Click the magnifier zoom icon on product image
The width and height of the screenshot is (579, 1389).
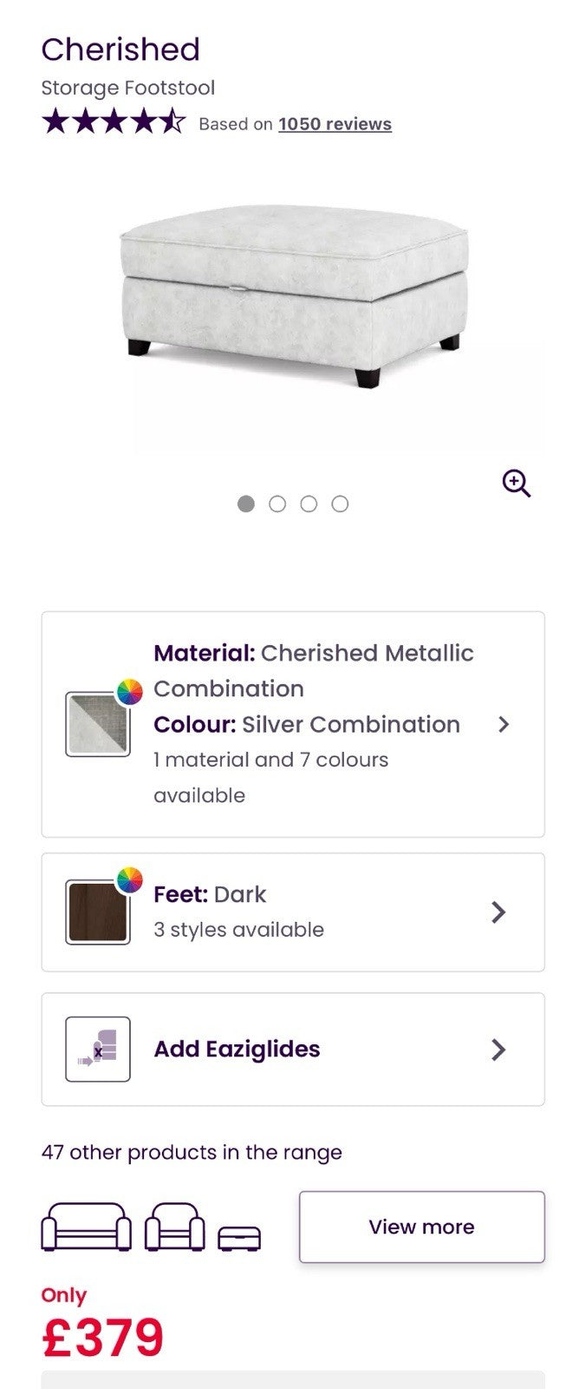coord(517,484)
